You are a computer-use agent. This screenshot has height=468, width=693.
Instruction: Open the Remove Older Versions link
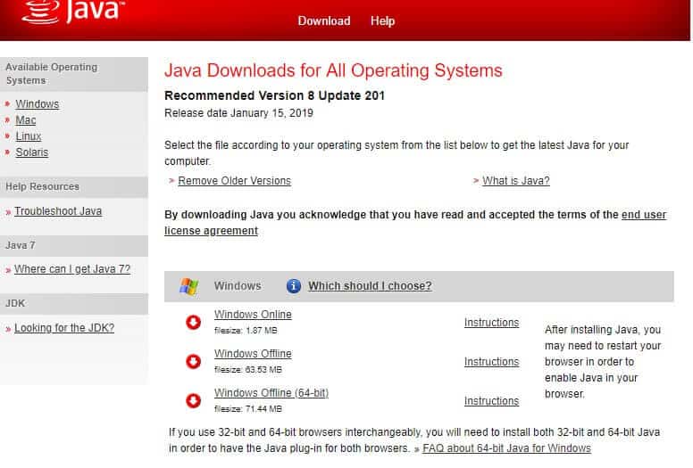234,181
